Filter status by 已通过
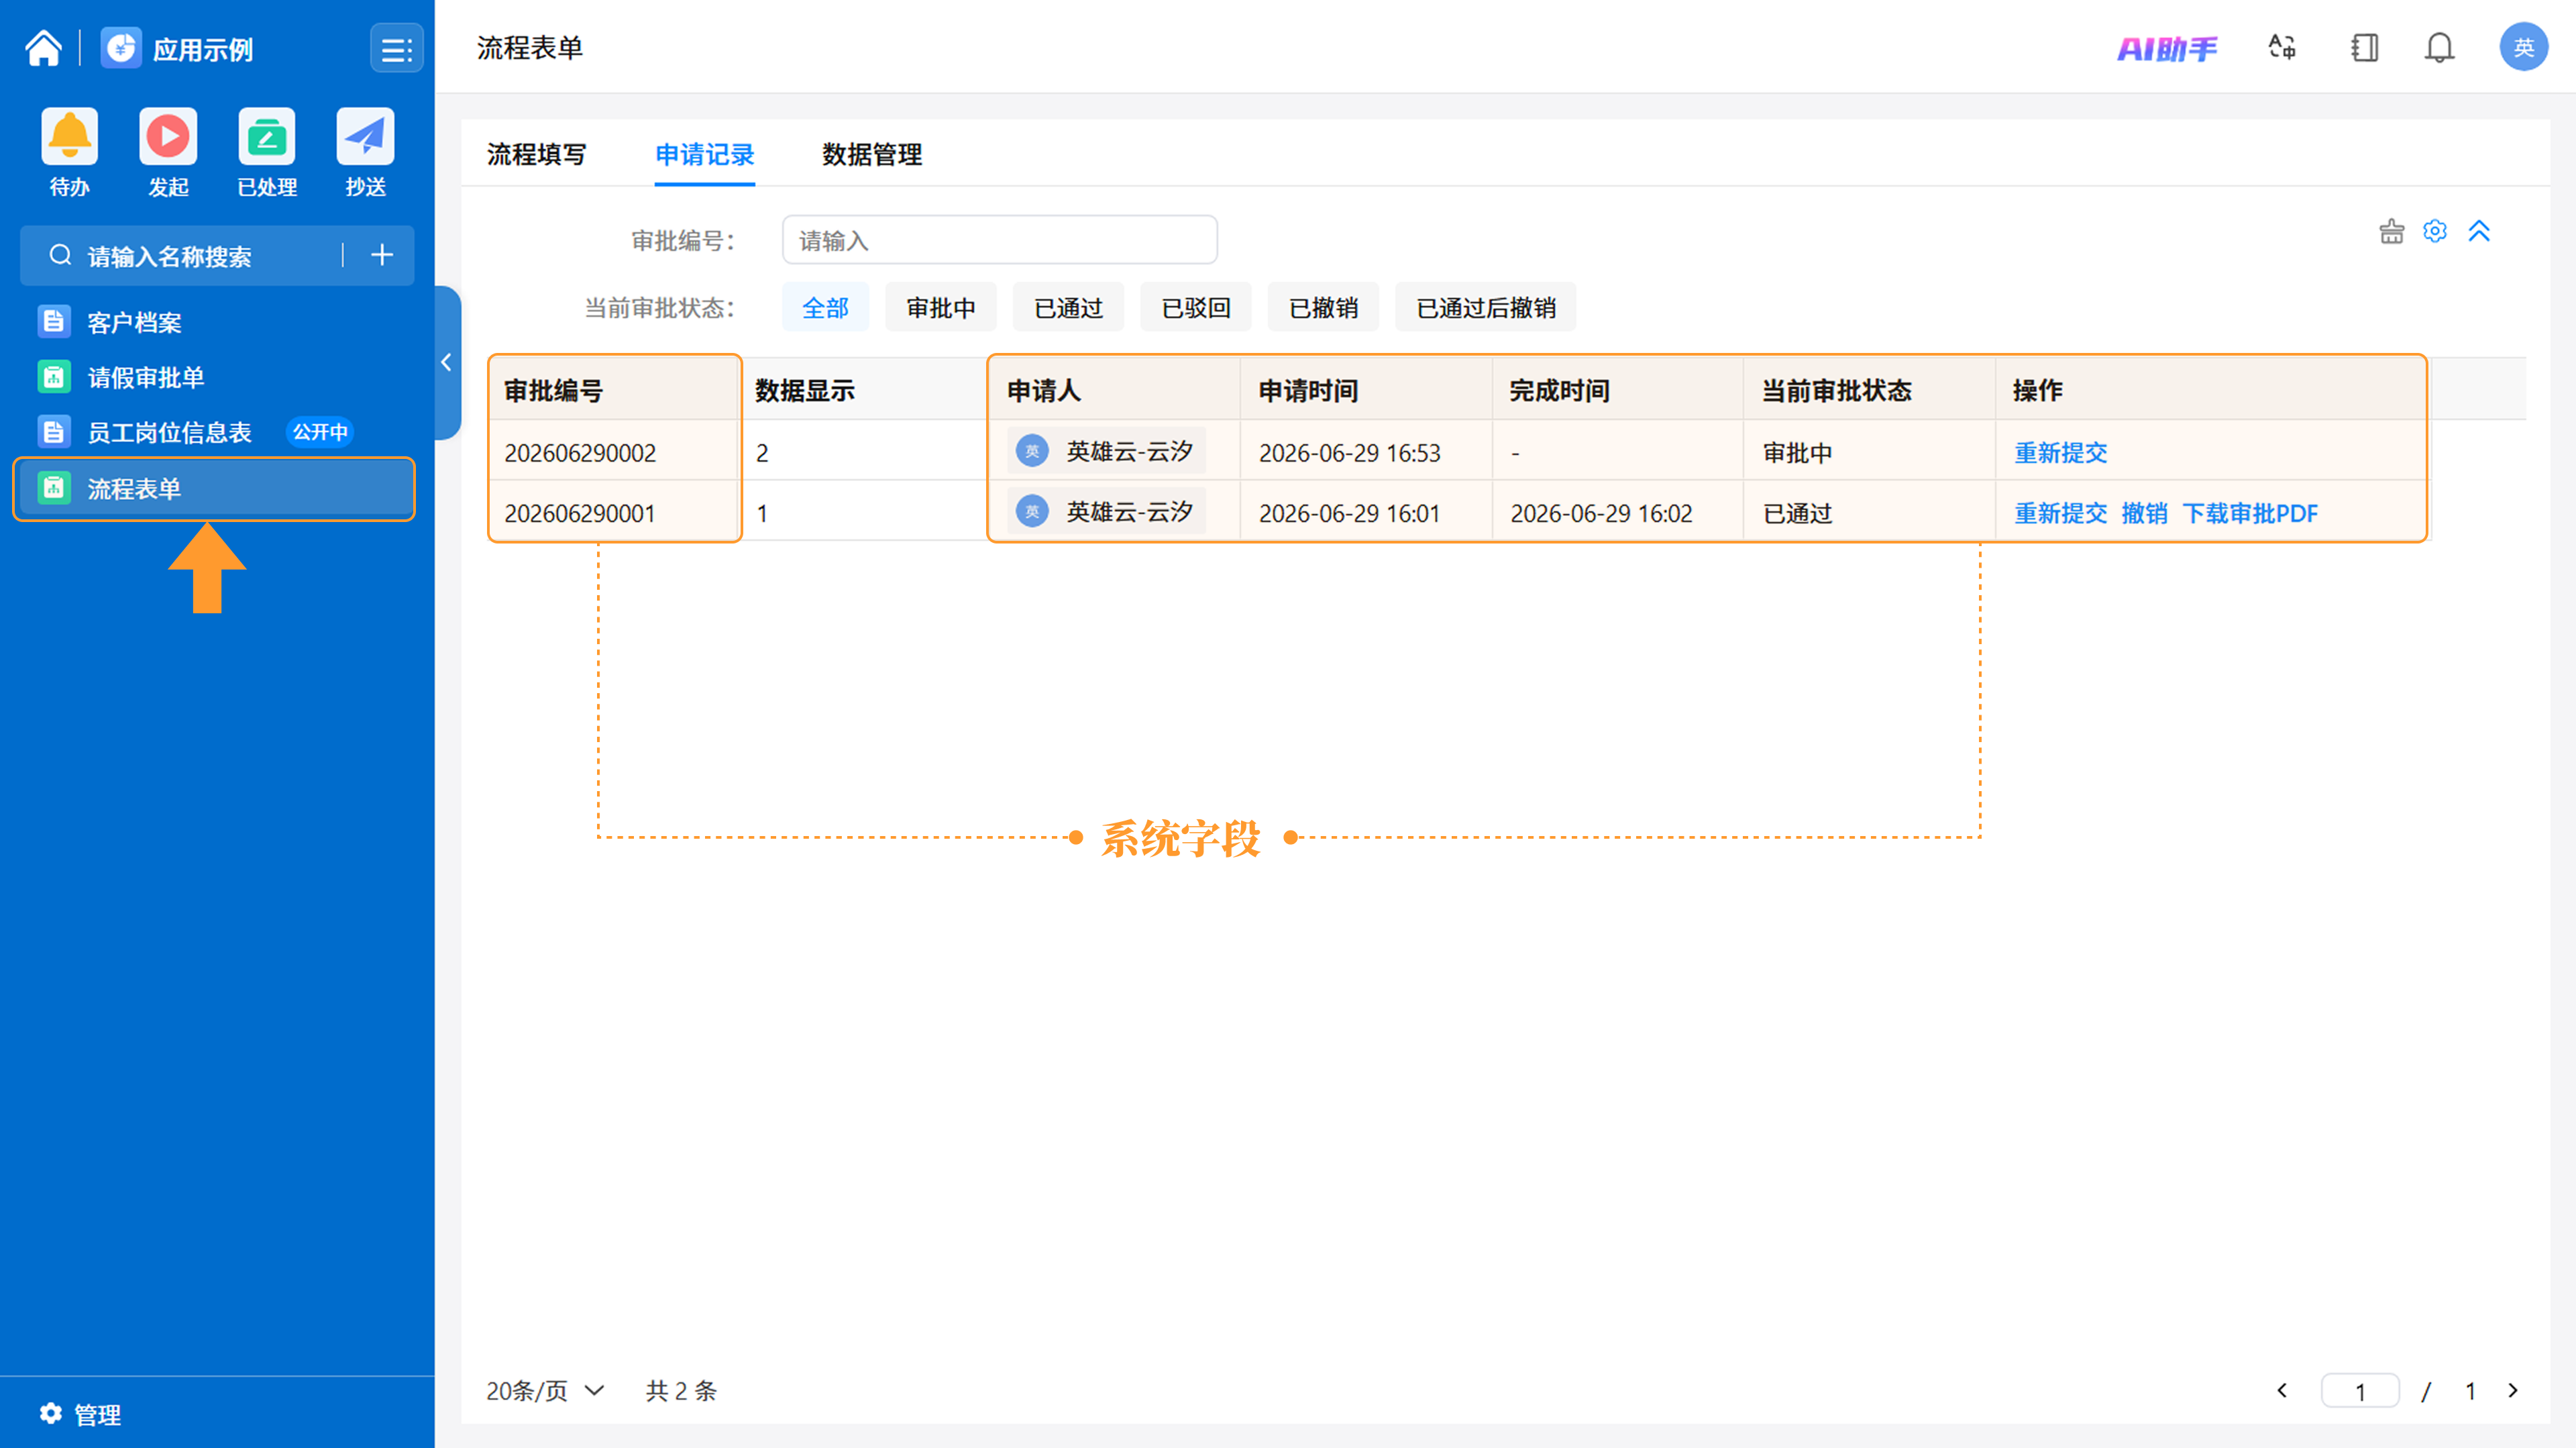The height and width of the screenshot is (1448, 2576). 1068,307
